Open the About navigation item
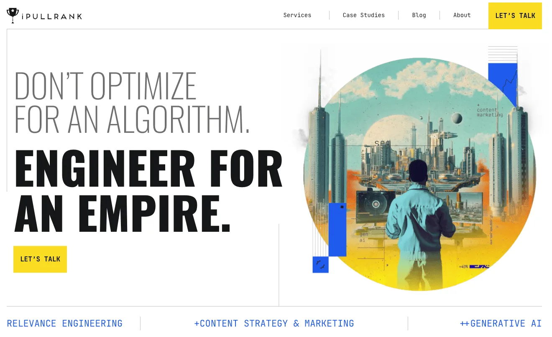Viewport: 552px width, 337px height. (x=462, y=15)
